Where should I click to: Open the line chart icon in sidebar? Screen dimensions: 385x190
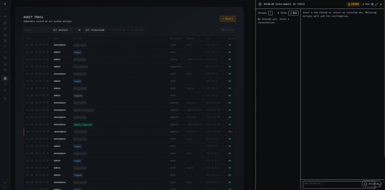pyautogui.click(x=5, y=46)
